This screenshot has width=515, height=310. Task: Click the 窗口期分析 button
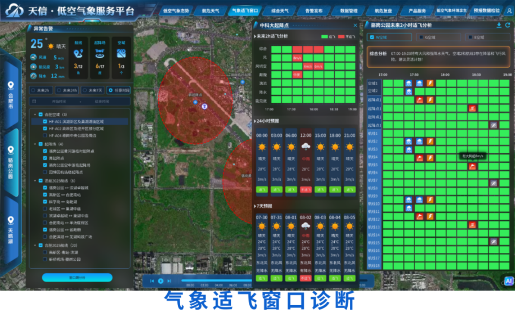[x=77, y=278]
